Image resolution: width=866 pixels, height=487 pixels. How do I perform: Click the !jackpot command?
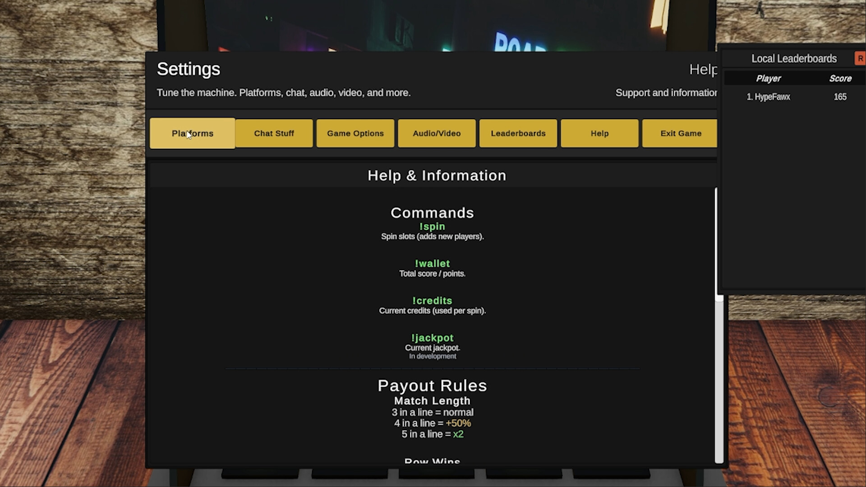tap(432, 337)
